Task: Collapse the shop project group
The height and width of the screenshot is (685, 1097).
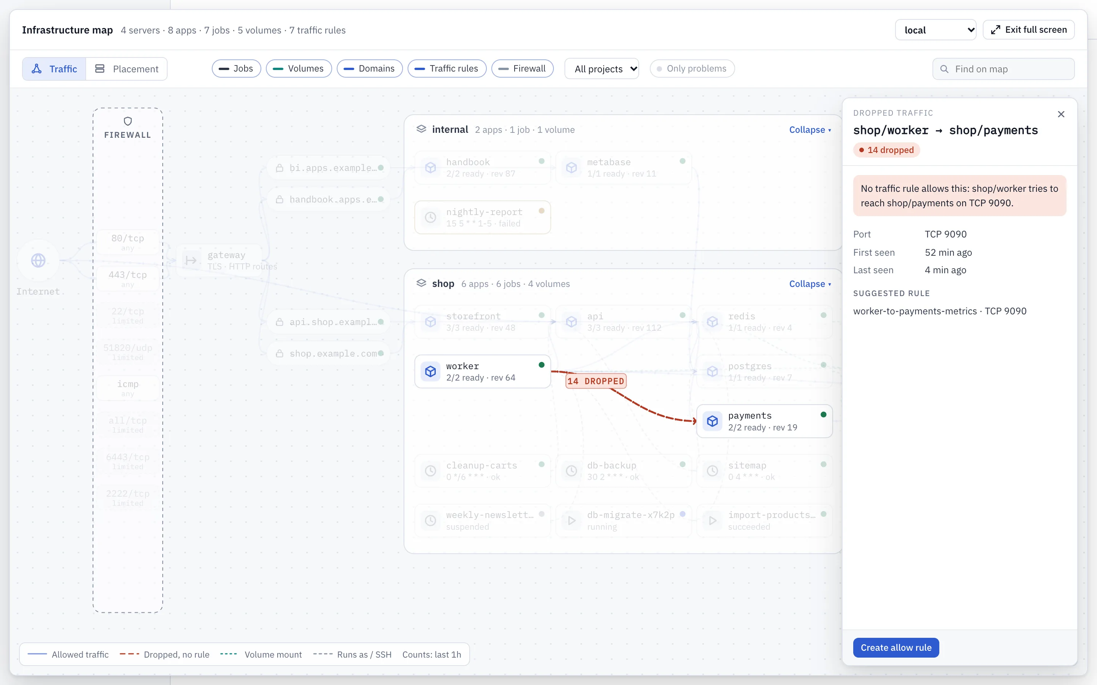Action: (810, 284)
